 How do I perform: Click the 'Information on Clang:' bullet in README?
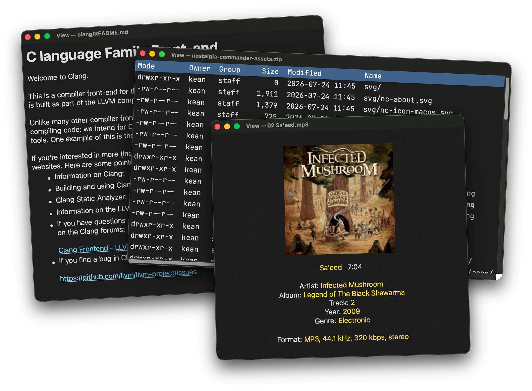point(89,175)
